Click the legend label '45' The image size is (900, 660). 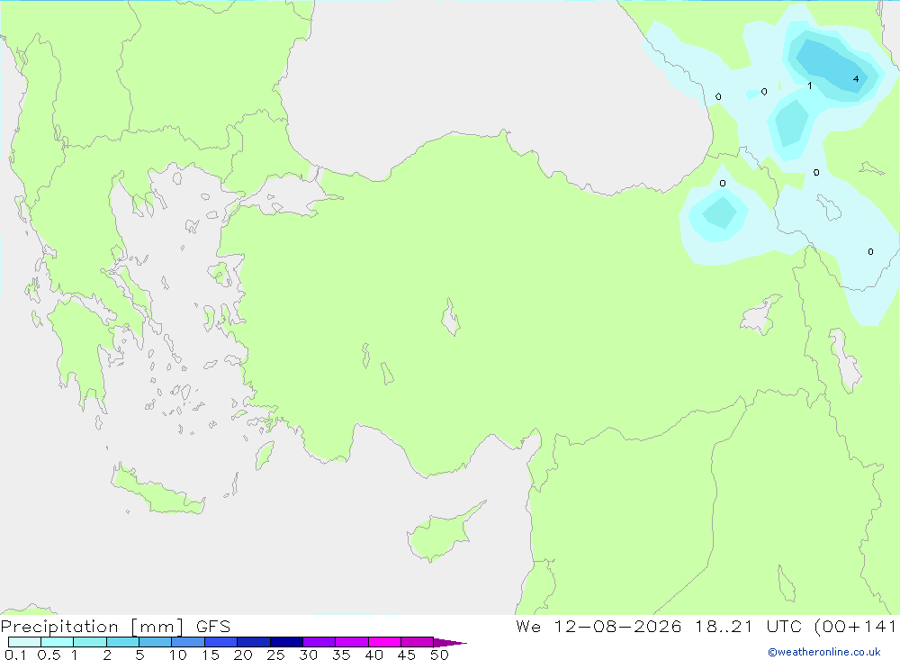pos(407,655)
